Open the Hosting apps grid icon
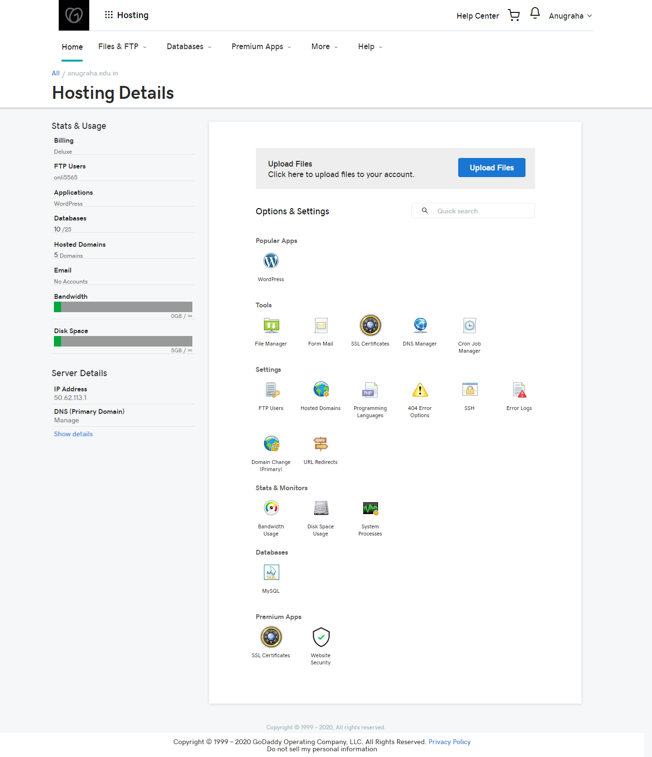This screenshot has height=757, width=652. pos(109,15)
